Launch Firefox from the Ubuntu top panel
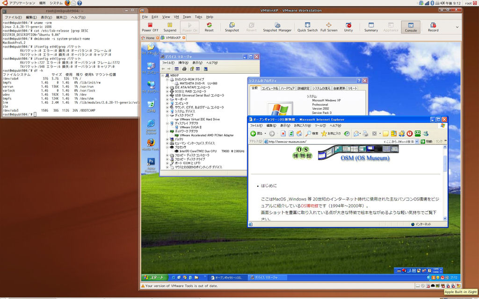The width and height of the screenshot is (479, 299). pos(67,3)
